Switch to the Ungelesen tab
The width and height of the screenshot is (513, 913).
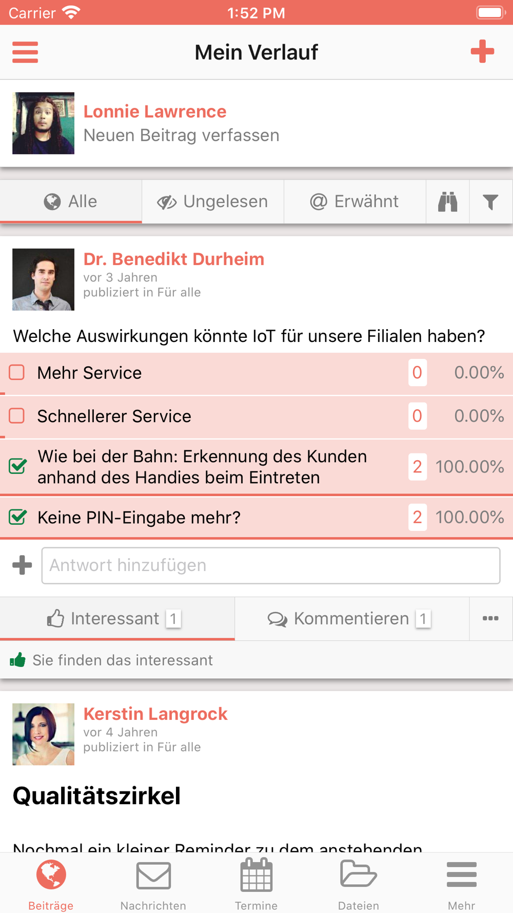[213, 202]
